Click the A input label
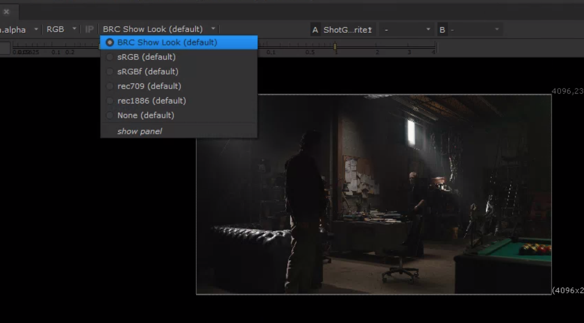Screen dimensions: 584x323 click(315, 30)
